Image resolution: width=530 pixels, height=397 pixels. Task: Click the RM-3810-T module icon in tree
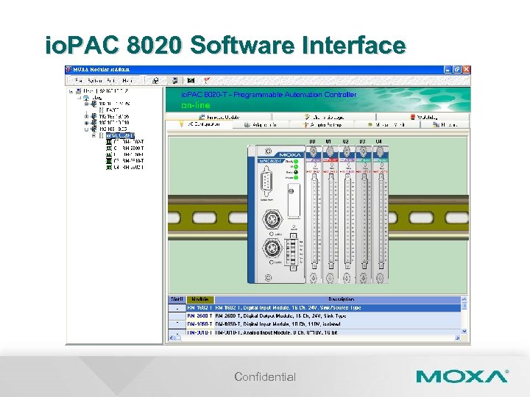(109, 161)
